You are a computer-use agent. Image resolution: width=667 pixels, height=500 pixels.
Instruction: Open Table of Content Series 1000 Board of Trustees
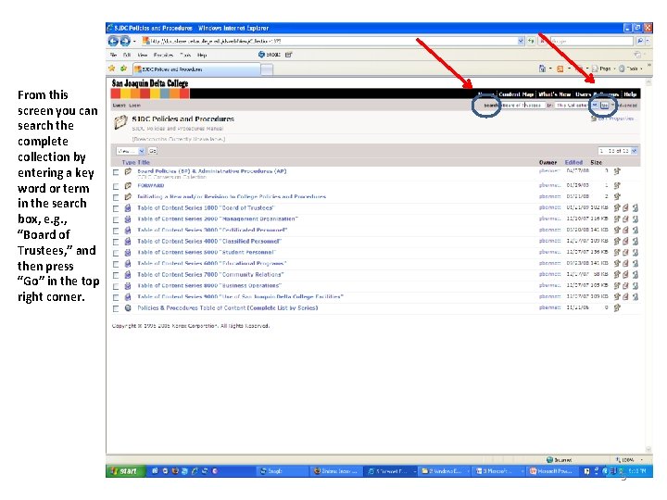(x=206, y=208)
